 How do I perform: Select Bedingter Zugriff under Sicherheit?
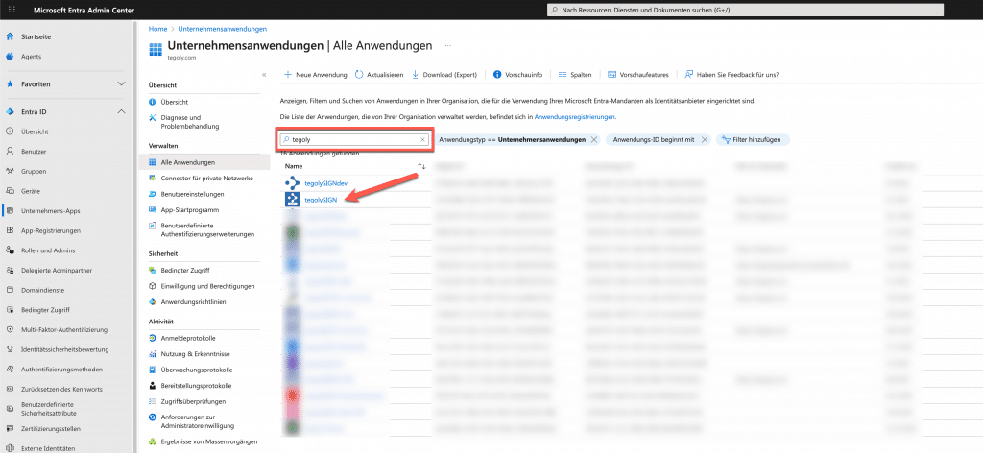185,270
